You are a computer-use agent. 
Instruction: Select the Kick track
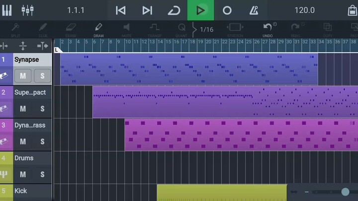(x=30, y=191)
